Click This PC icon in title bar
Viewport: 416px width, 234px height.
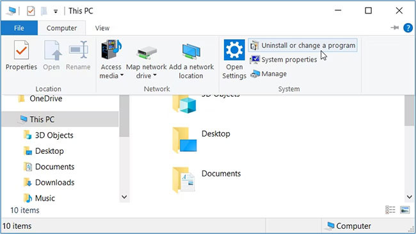pyautogui.click(x=11, y=11)
